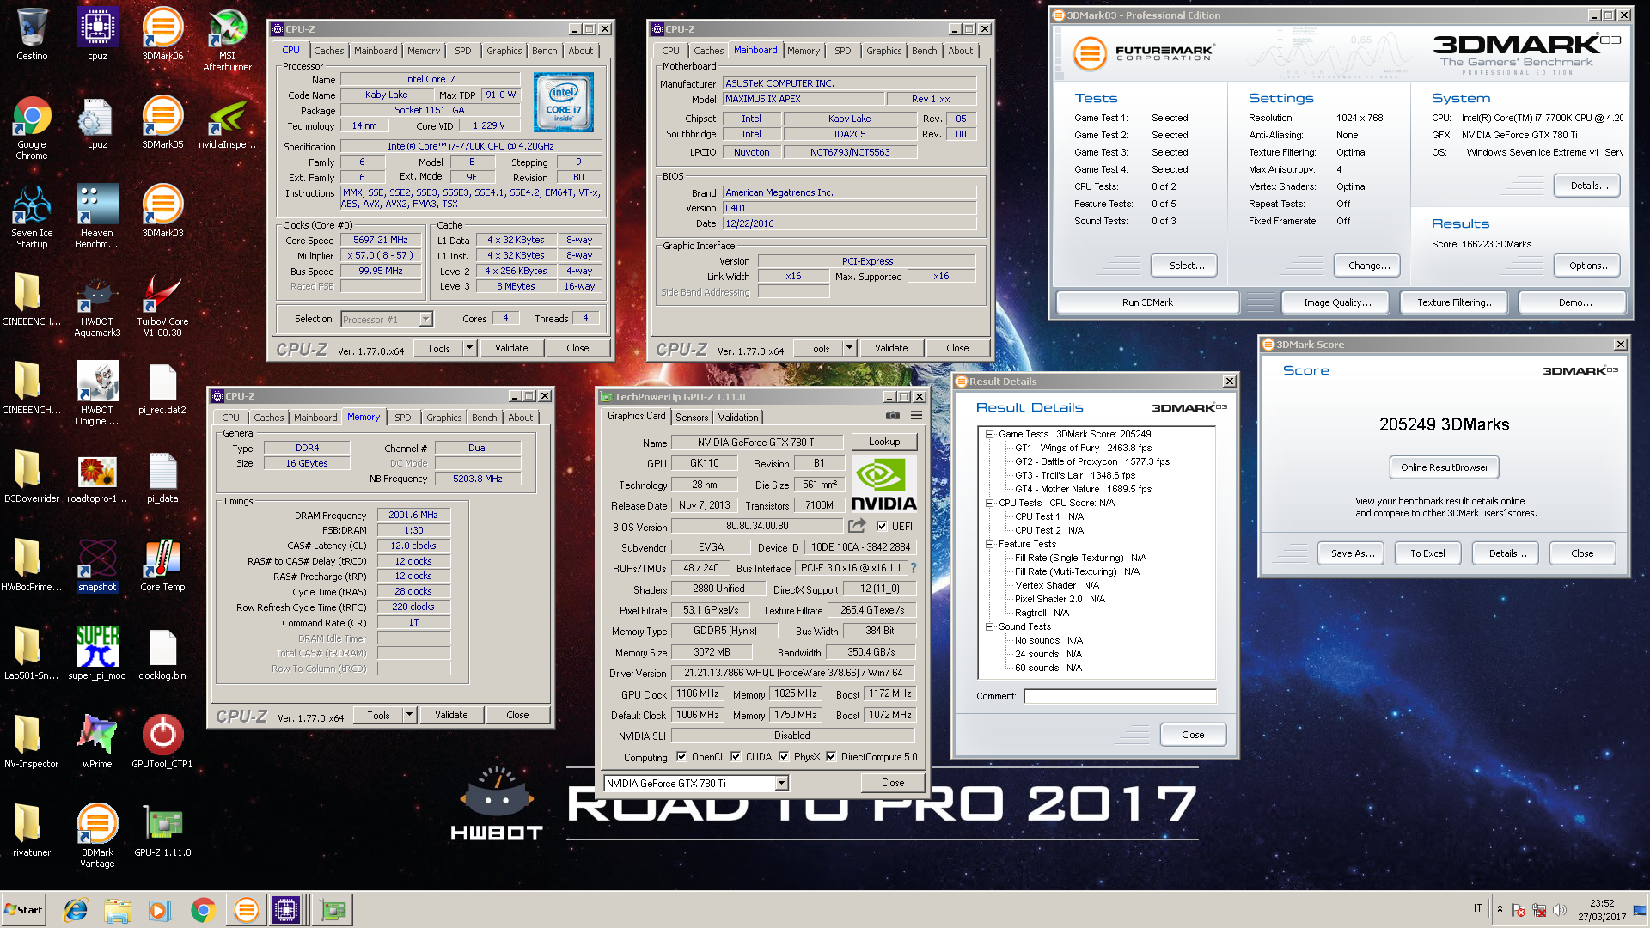
Task: Open HWBOT Aquamark3 shortcut
Action: [97, 305]
